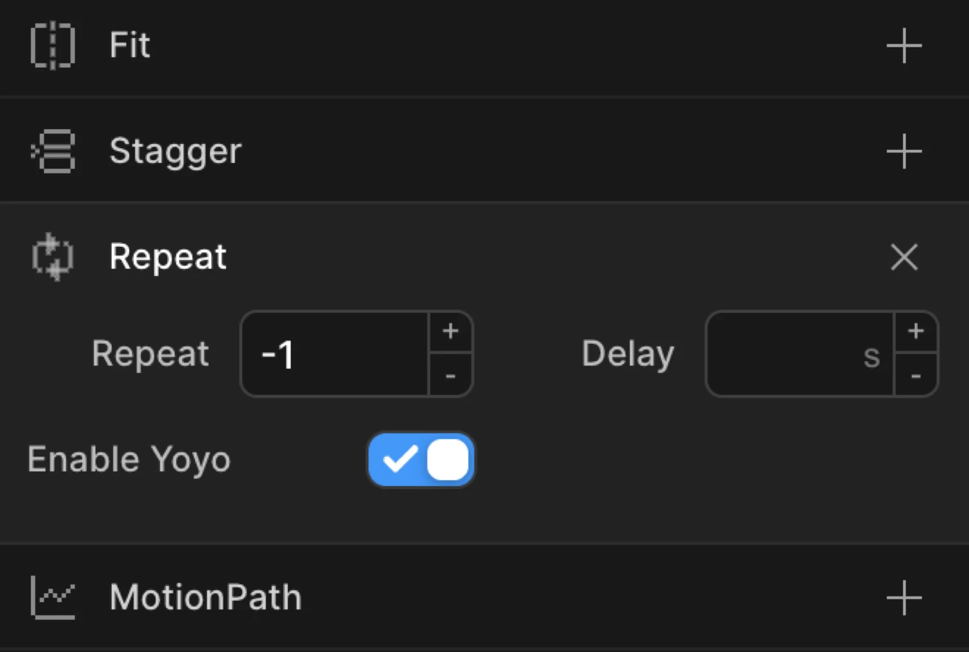Add a Stagger effect with its plus icon

click(x=904, y=151)
